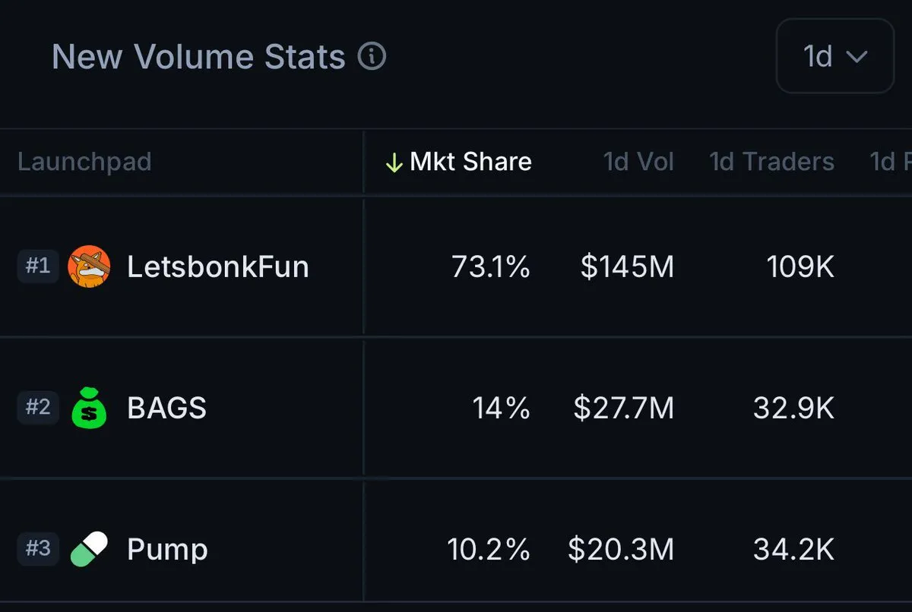912x612 pixels.
Task: Click the BAGS green money bag icon
Action: pos(89,408)
